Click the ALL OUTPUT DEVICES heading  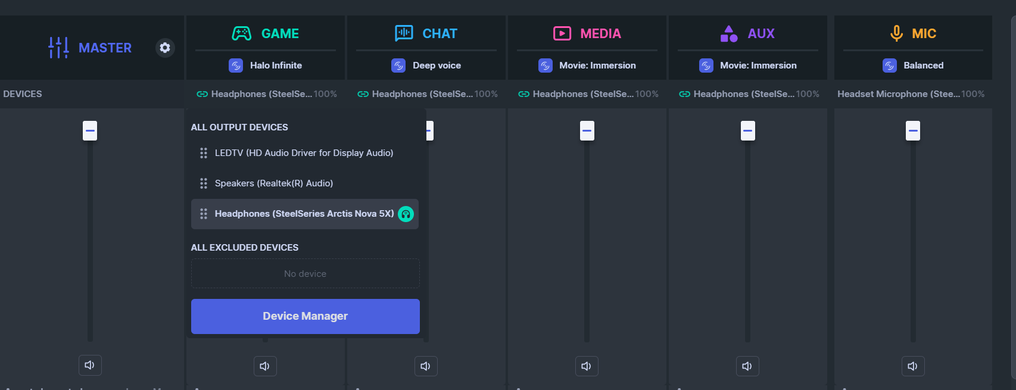[239, 127]
